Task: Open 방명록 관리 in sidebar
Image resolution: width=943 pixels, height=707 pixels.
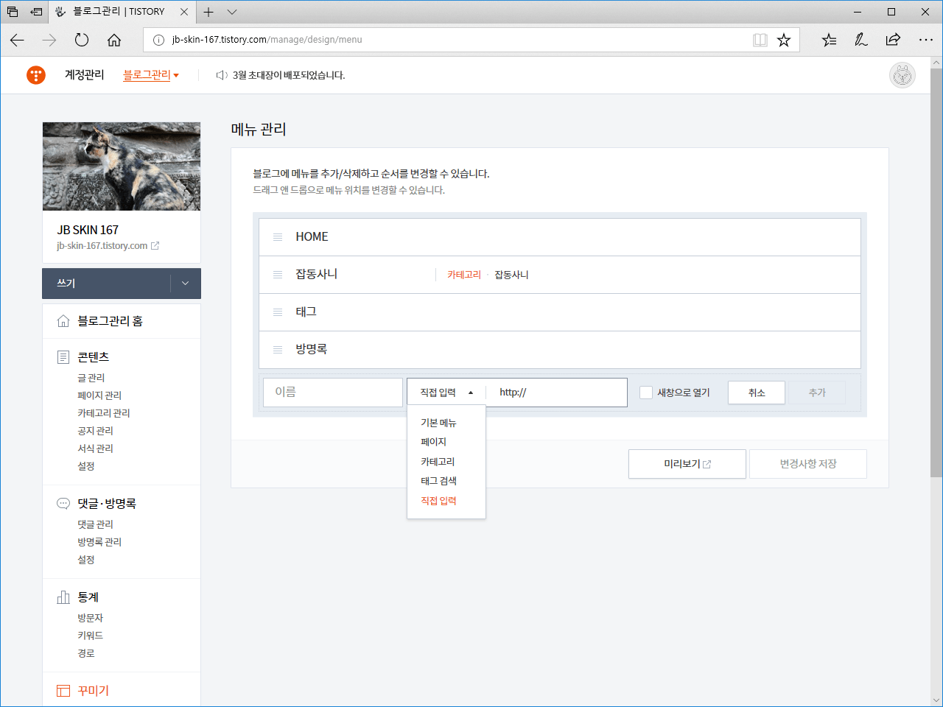Action: click(99, 542)
